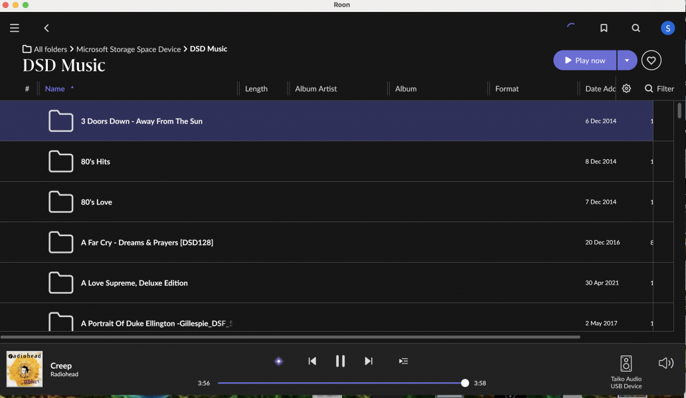Click date '20 Dec 2016'

point(602,242)
